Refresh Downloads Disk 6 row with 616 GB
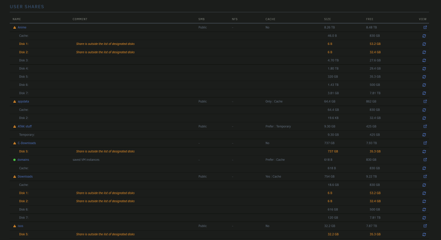The width and height of the screenshot is (441, 240). coord(424,210)
